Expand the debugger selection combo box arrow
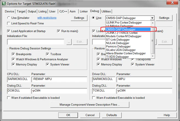Viewport: 180px width, 121px height. coord(152,18)
